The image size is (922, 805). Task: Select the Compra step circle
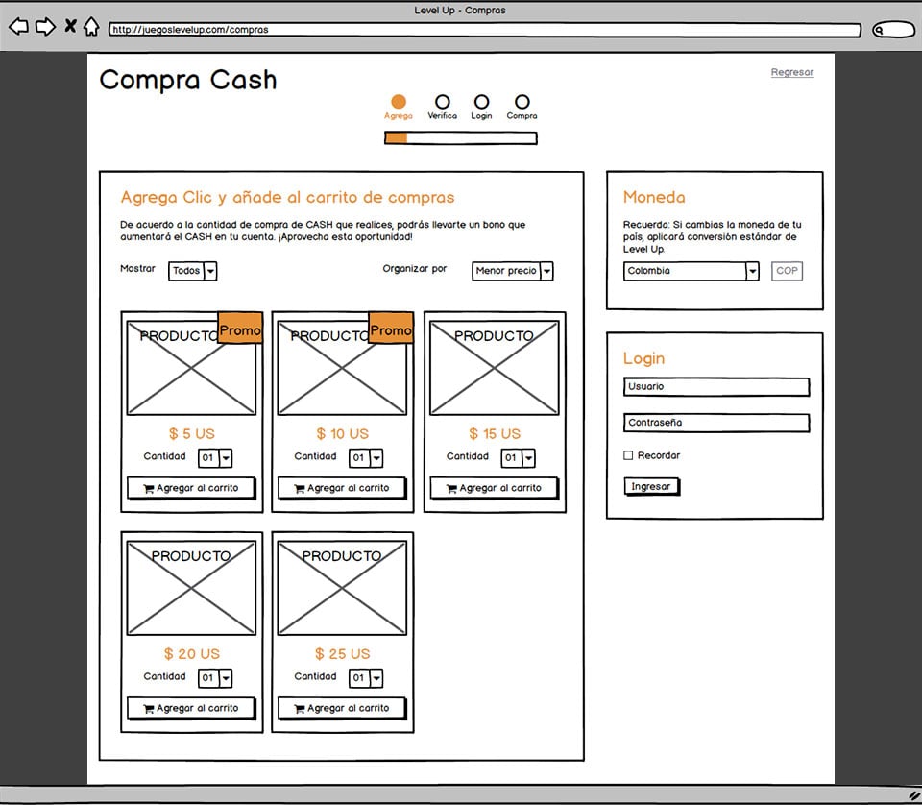coord(522,103)
